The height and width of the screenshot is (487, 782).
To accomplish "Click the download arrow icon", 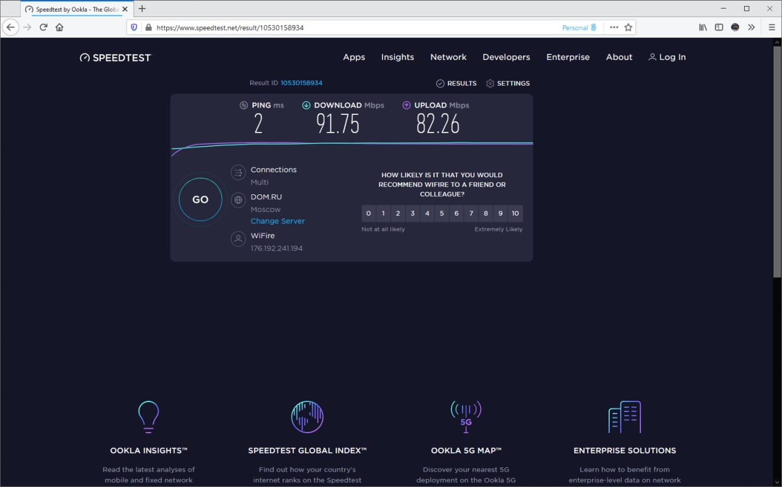I will [306, 105].
